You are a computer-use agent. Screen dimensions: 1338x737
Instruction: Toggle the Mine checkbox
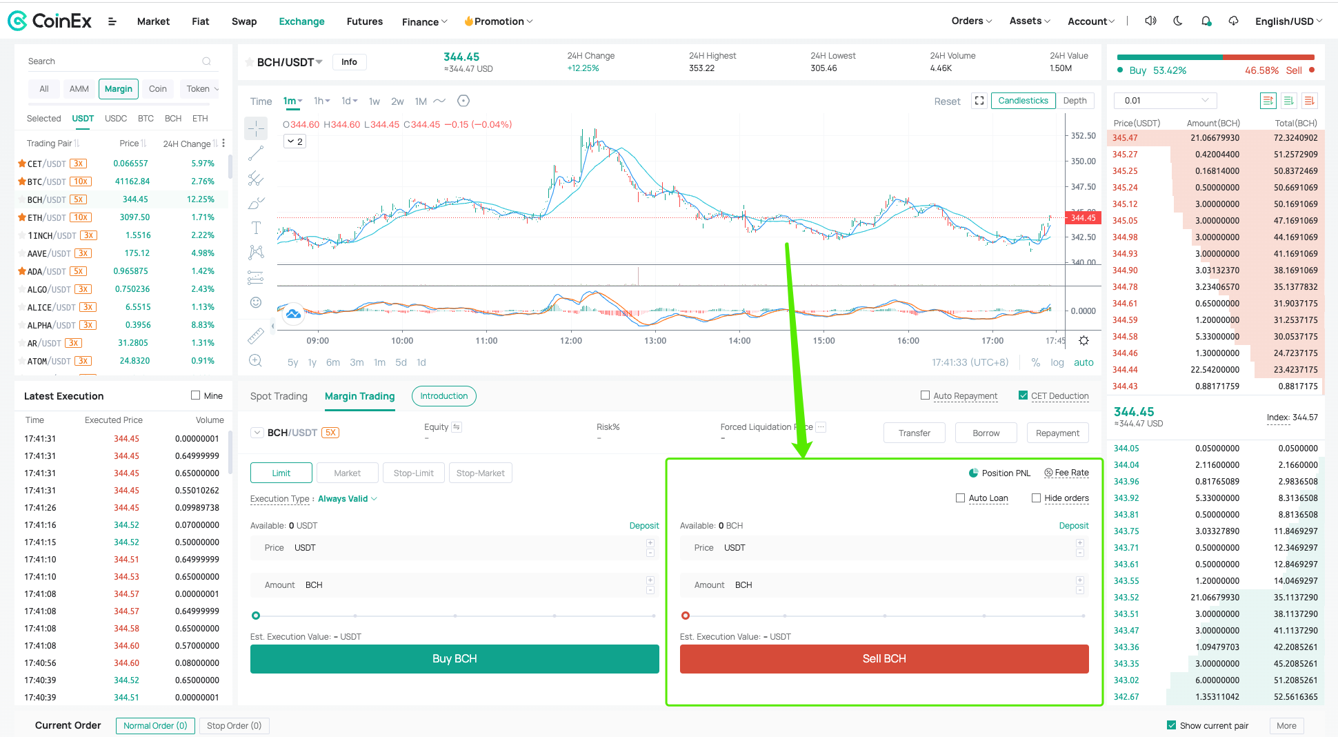tap(195, 395)
